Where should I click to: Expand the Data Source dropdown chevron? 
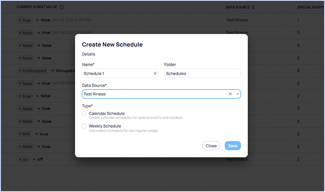point(237,94)
